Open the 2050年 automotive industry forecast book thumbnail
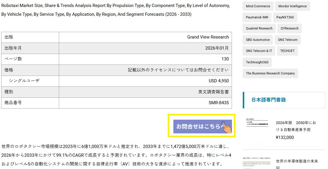The image size is (328, 169). click(x=257, y=126)
